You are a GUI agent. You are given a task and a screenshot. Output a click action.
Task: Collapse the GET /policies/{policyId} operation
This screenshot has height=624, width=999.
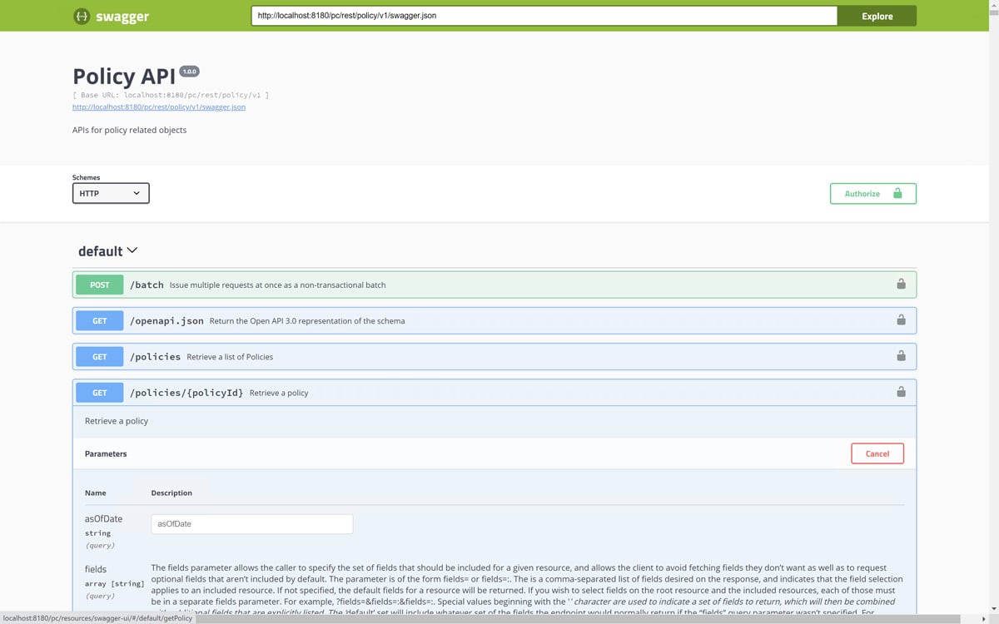[x=495, y=392]
